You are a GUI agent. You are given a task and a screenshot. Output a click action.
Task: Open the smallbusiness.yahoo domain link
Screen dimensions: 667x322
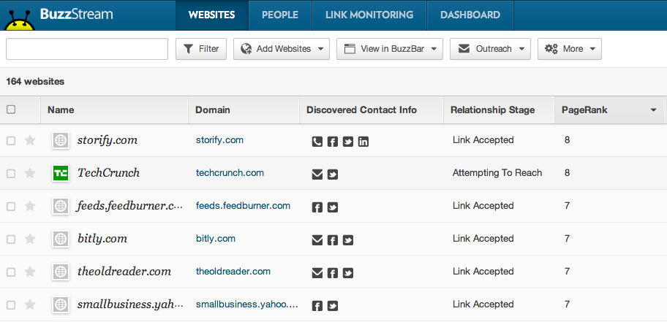pos(246,304)
